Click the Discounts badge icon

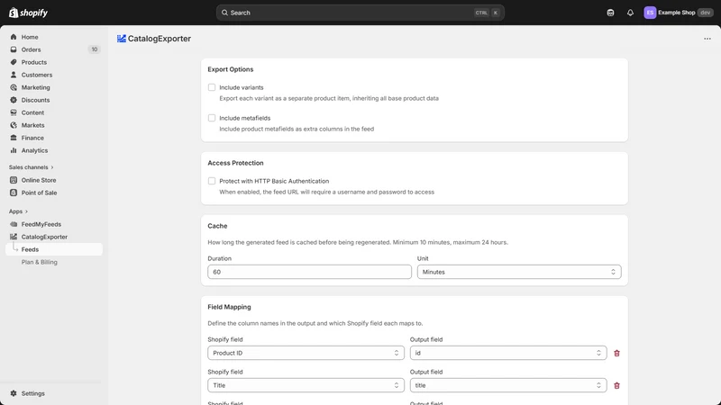click(14, 100)
